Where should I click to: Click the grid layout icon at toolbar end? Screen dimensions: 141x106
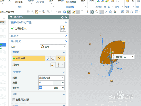coord(136,12)
